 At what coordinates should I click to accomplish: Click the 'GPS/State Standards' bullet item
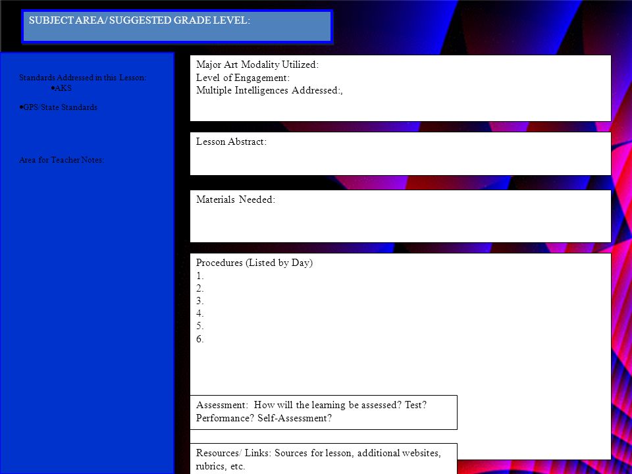click(x=58, y=107)
